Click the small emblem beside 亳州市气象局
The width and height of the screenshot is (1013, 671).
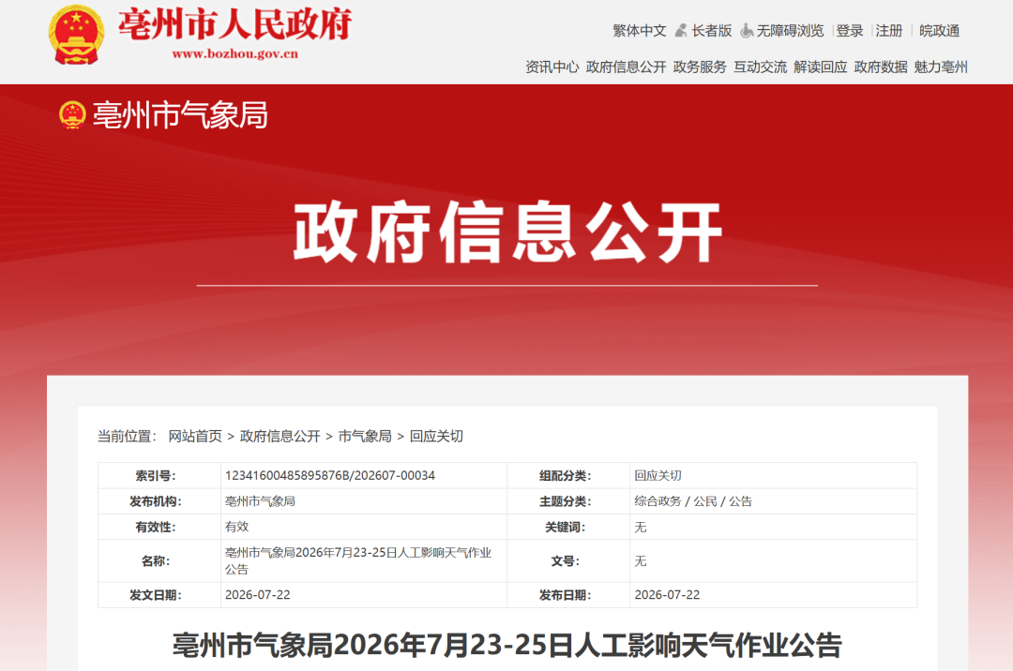pos(72,115)
